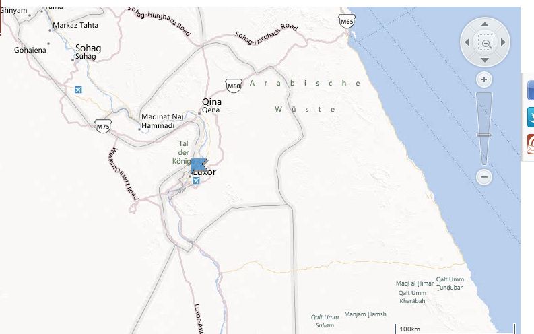The width and height of the screenshot is (534, 334).
Task: Click the Luxor airport icon
Action: tap(195, 180)
